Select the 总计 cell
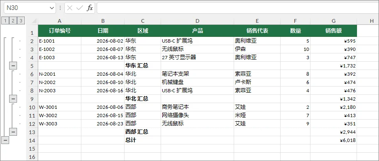Image resolution: width=379 pixels, height=161 pixels. click(x=143, y=140)
